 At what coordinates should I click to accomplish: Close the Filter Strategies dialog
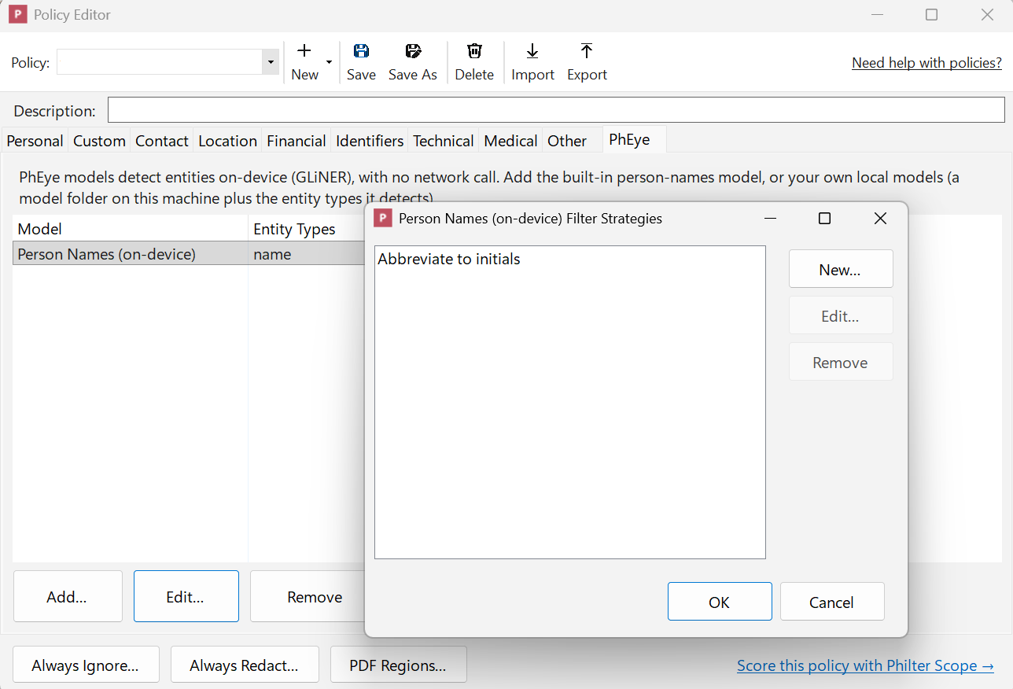[880, 218]
